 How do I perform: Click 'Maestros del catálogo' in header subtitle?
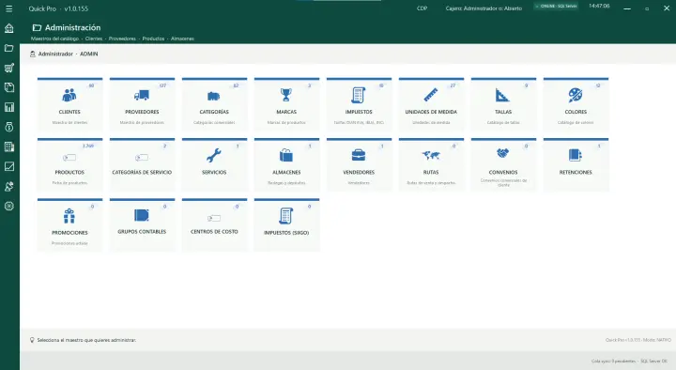pos(54,39)
